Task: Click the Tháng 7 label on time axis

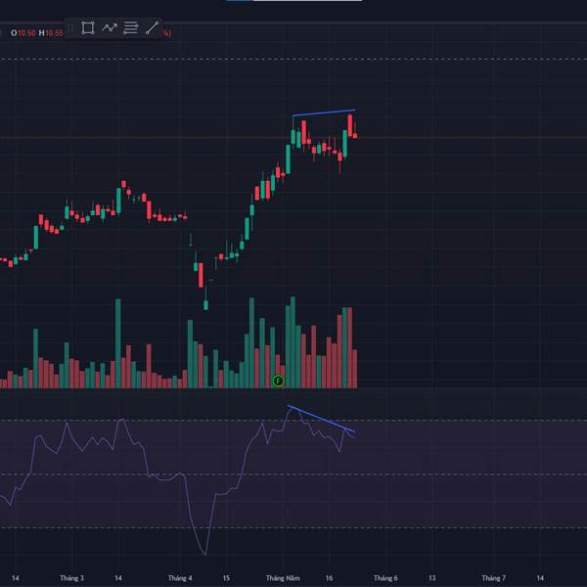Action: click(493, 578)
